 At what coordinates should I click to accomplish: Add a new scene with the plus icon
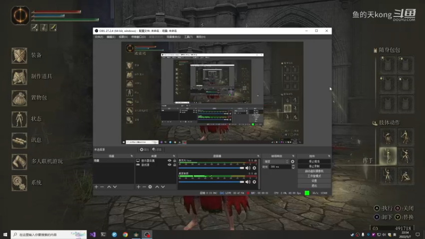point(96,187)
